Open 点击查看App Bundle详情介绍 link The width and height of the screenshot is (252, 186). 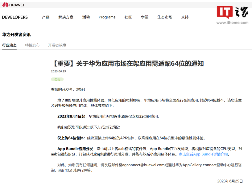(x=203, y=154)
